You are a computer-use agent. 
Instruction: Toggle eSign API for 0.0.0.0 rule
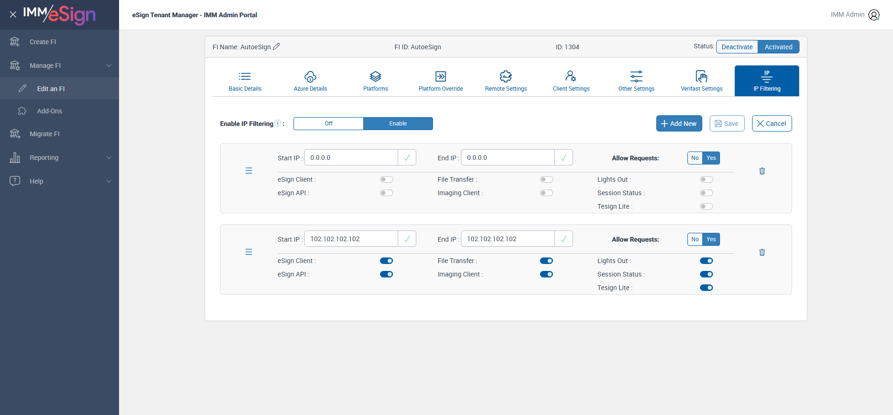(387, 193)
